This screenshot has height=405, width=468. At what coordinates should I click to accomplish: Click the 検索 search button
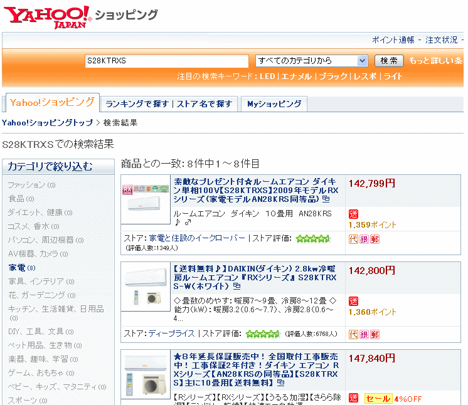(389, 61)
